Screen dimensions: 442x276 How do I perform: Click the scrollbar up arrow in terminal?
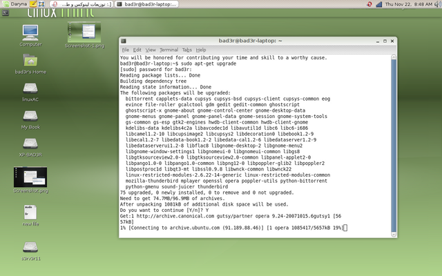point(394,57)
